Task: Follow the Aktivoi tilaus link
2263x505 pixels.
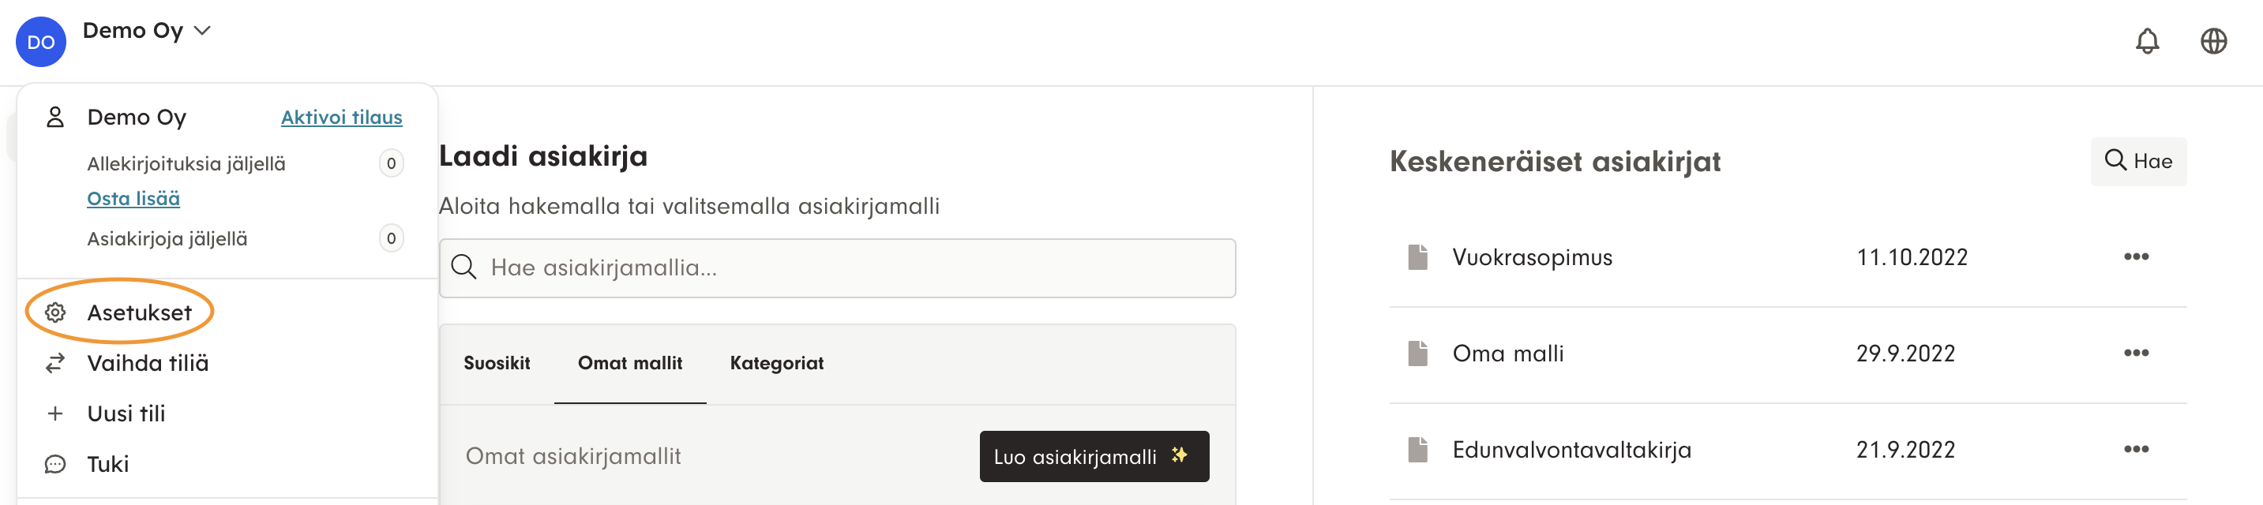Action: 341,118
